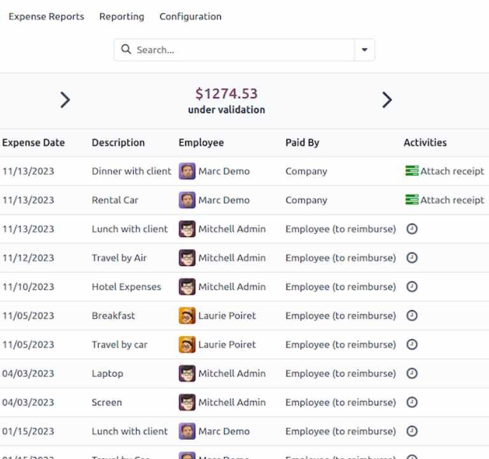Filter by $1274.53 under validation total
The image size is (489, 459).
tap(226, 101)
